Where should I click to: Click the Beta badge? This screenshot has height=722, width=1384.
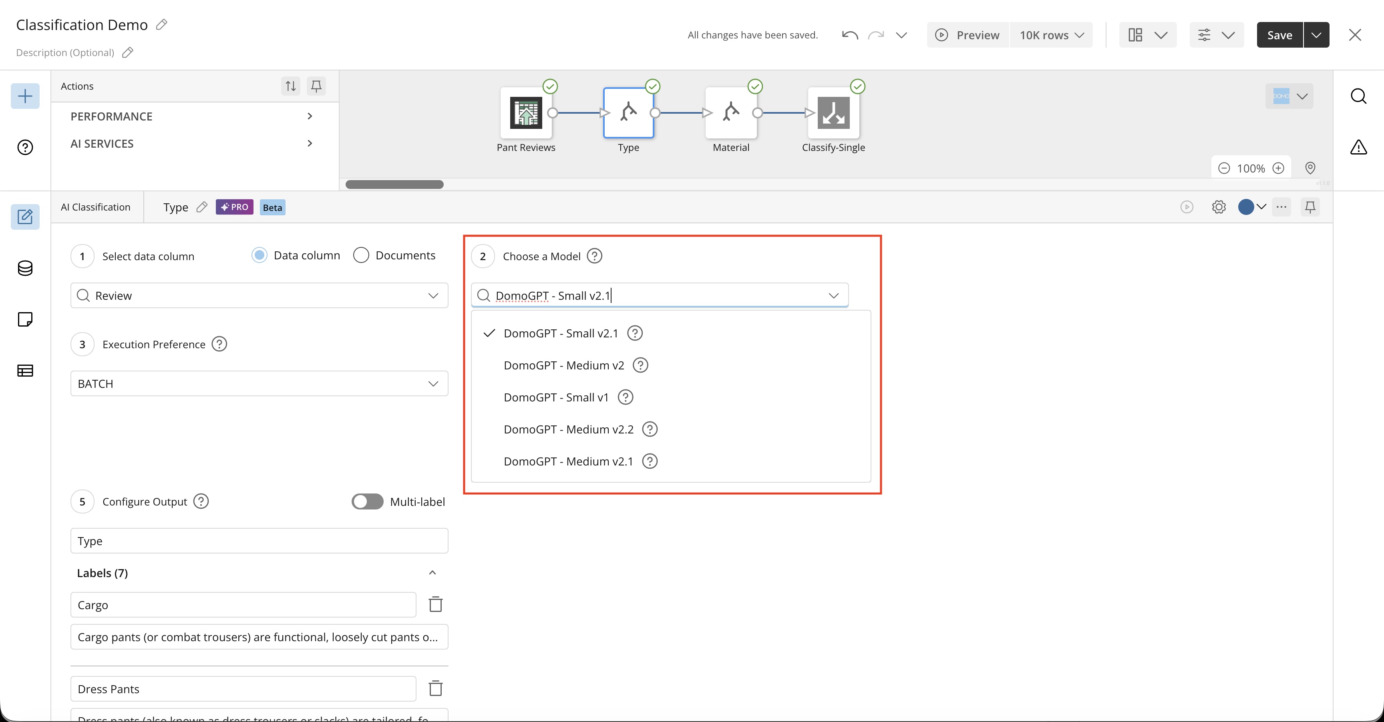[x=272, y=207]
